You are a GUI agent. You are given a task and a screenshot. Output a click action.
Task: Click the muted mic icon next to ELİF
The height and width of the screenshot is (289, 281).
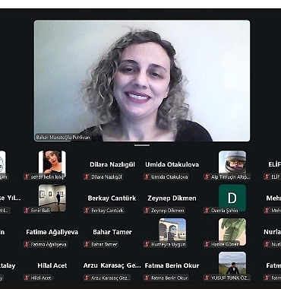coord(267,176)
